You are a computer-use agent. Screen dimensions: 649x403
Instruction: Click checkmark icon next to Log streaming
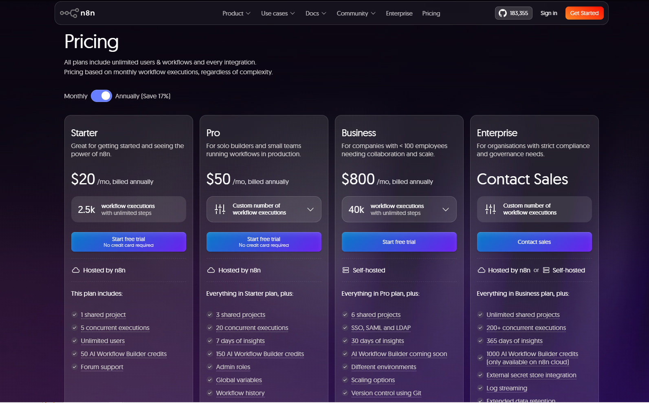480,388
